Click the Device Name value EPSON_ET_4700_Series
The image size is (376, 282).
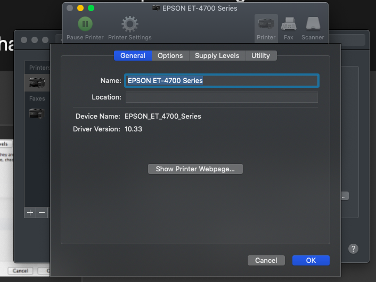[163, 117]
